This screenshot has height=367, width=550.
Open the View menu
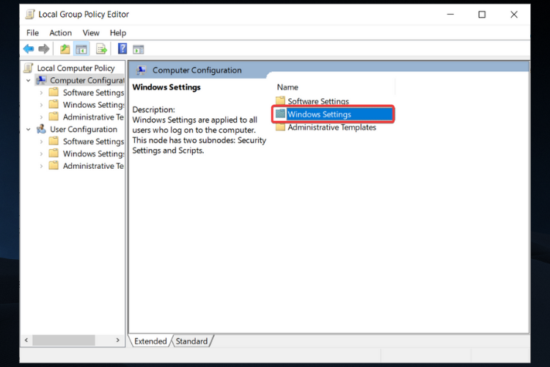click(91, 32)
